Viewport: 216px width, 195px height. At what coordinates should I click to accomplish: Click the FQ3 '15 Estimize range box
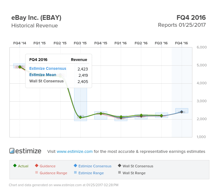coord(81,104)
